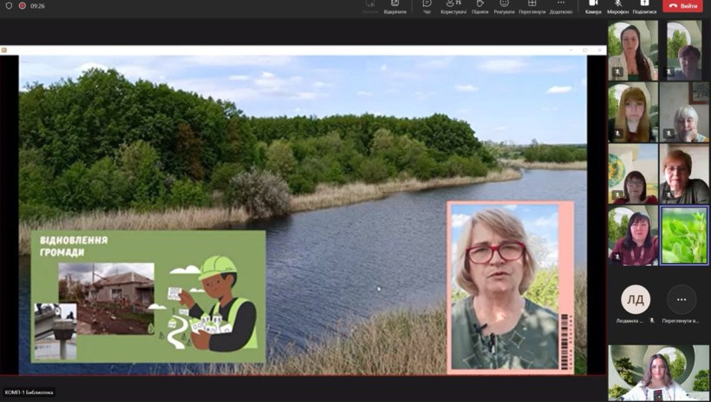The height and width of the screenshot is (402, 711).
Task: Click muted mic icon on white jacket tile
Action: [x=617, y=71]
